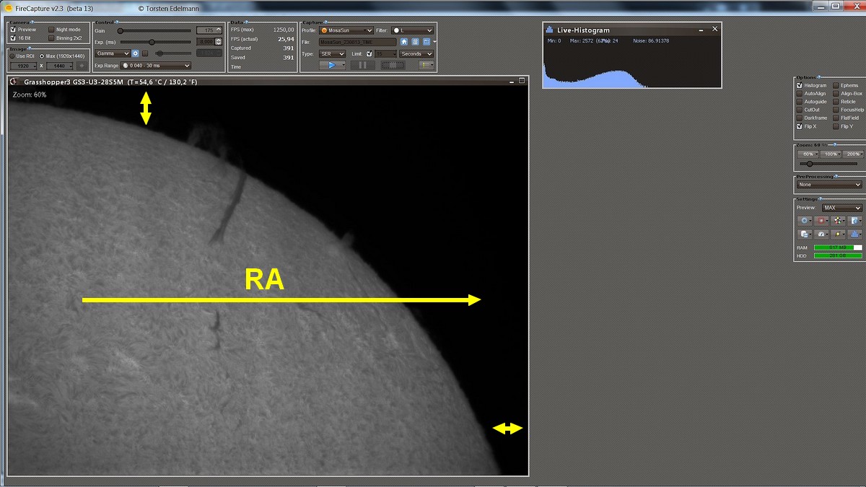This screenshot has width=866, height=487.
Task: Open the ROI width 1920 dropdown
Action: click(x=24, y=66)
